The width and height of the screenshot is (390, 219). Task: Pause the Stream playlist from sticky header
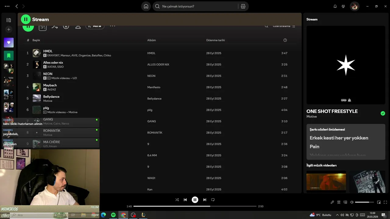(x=26, y=19)
